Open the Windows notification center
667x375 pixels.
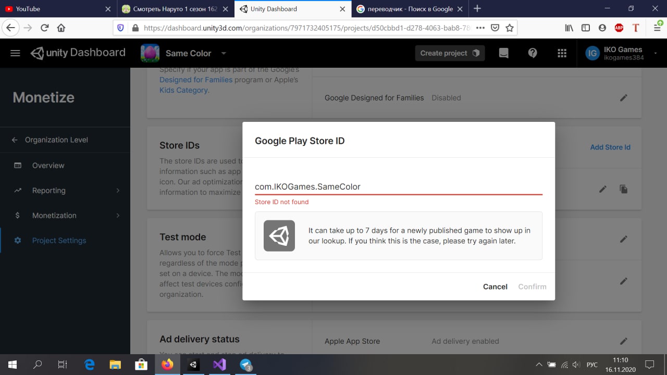click(x=649, y=365)
